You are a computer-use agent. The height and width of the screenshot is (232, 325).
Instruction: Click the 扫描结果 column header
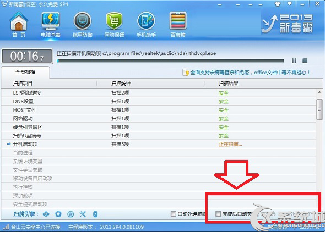pos(229,84)
